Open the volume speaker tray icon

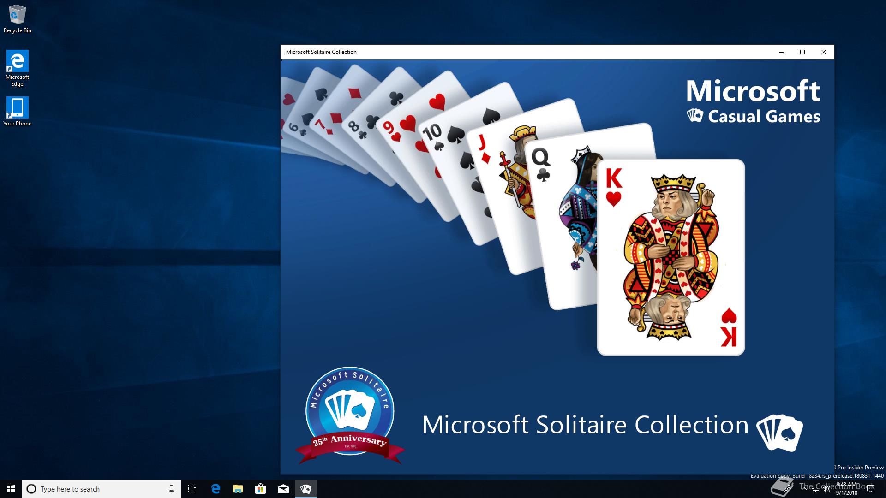tap(826, 489)
